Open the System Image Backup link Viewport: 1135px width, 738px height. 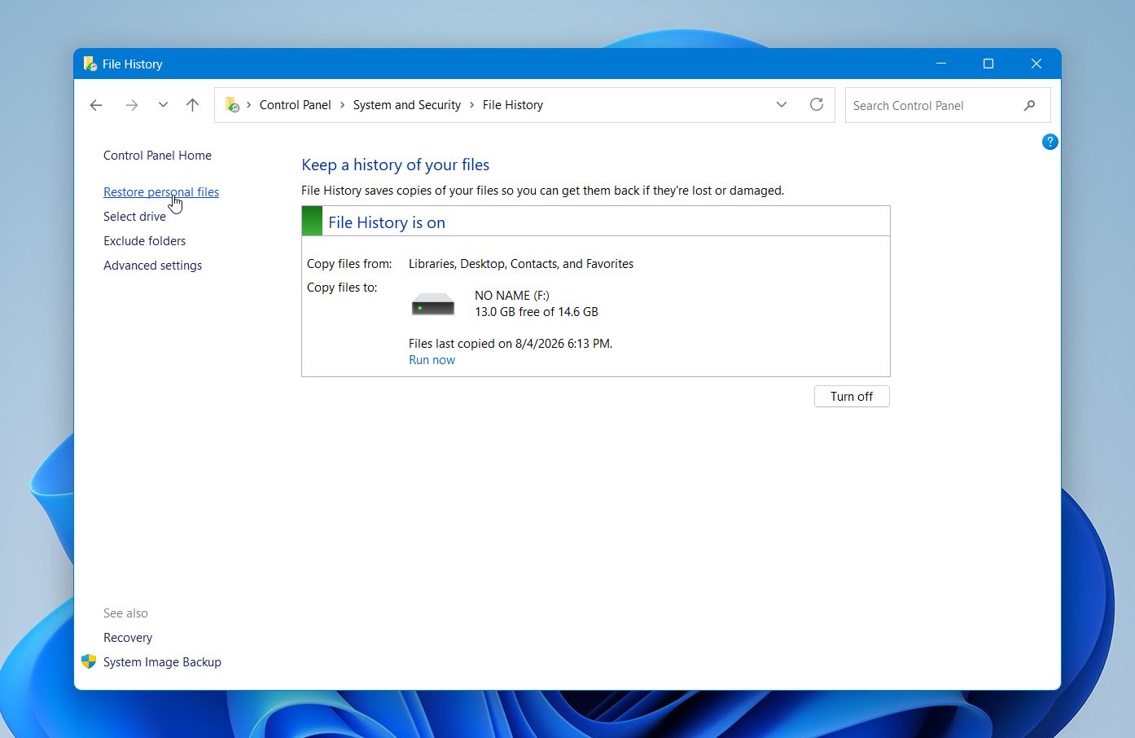(x=162, y=662)
